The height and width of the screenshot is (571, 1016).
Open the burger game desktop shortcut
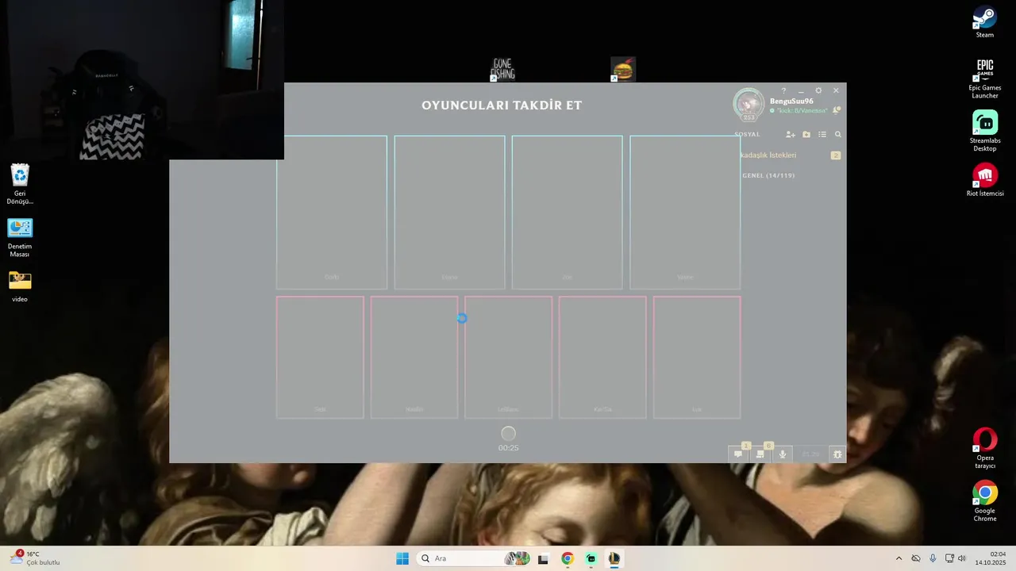[623, 69]
